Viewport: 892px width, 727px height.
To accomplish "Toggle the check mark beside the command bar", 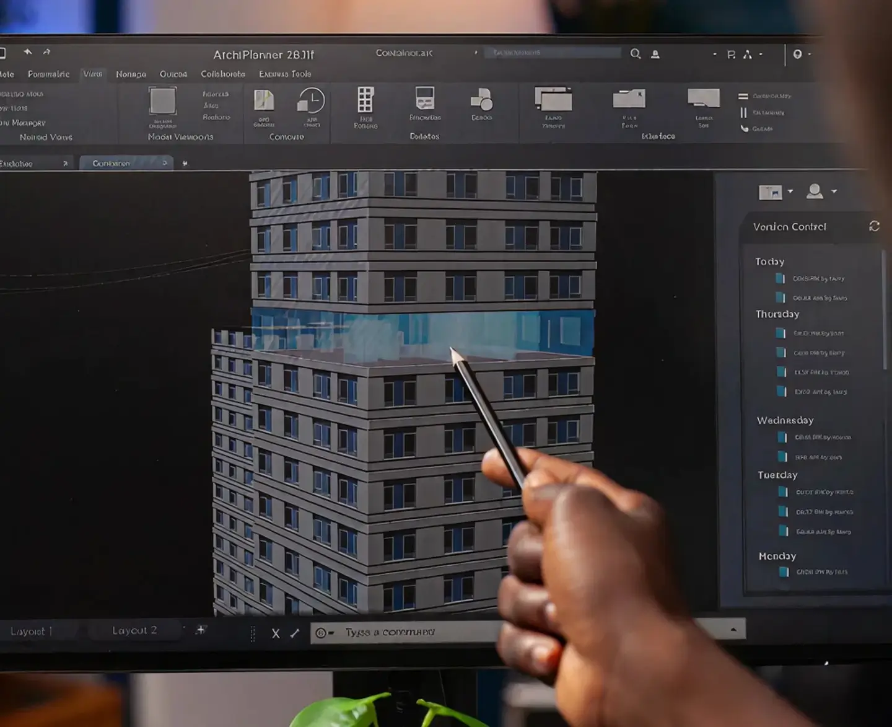I will coord(294,633).
